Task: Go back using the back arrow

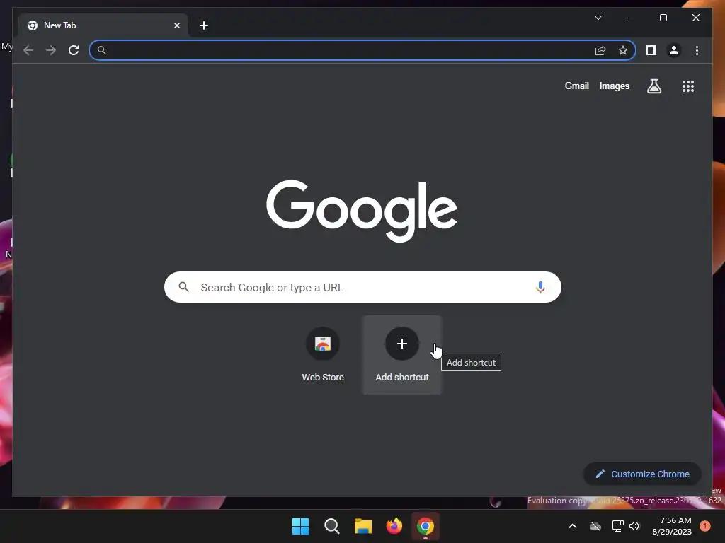Action: point(28,50)
